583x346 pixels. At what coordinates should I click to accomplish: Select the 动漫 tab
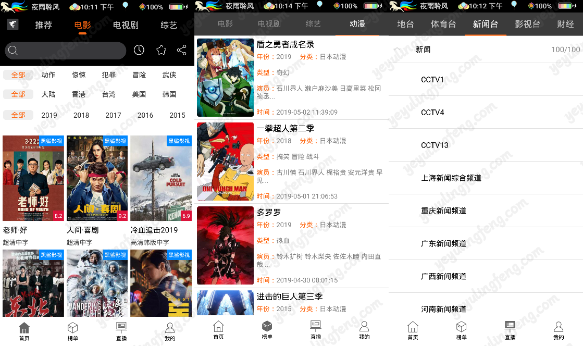357,24
